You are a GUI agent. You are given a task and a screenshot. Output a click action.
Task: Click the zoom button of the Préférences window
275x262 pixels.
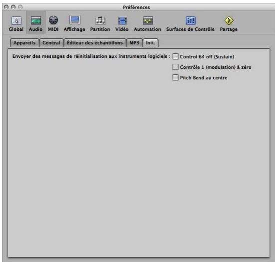(x=20, y=7)
